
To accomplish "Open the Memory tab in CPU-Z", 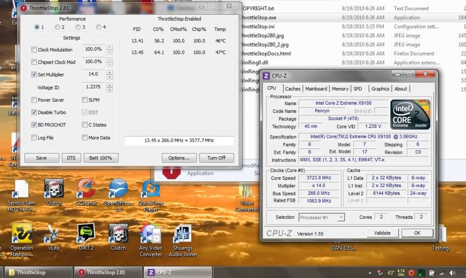I will tap(340, 89).
